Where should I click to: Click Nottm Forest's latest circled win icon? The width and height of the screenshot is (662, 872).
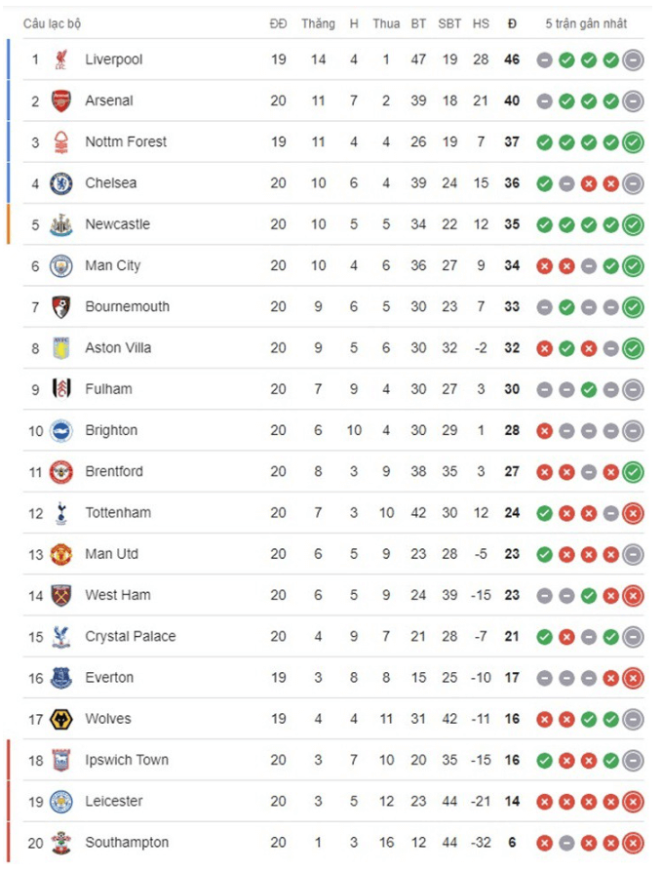[x=633, y=142]
